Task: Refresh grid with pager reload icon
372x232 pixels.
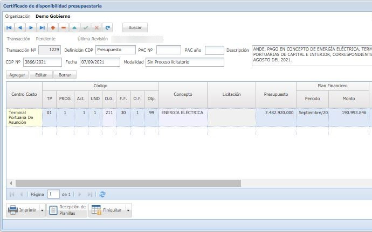Action: click(102, 194)
